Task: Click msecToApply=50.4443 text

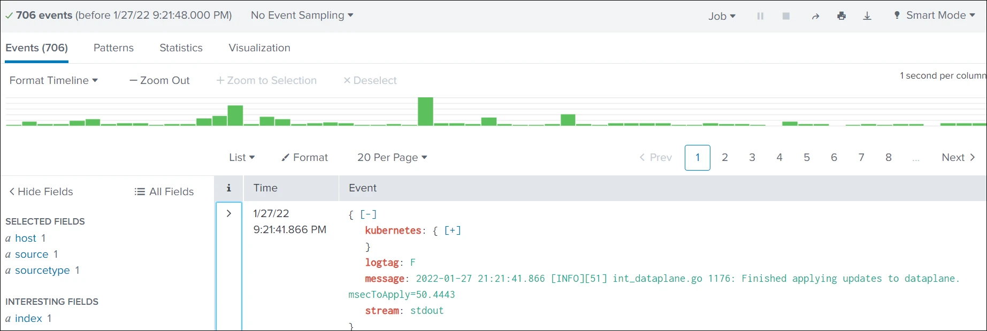Action: pyautogui.click(x=402, y=295)
